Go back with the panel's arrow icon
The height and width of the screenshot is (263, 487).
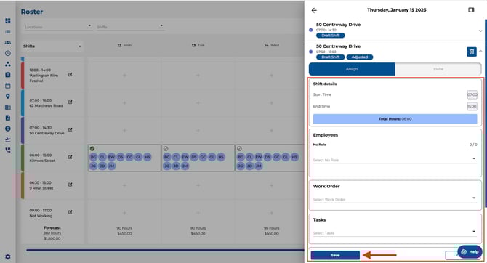[x=314, y=10]
